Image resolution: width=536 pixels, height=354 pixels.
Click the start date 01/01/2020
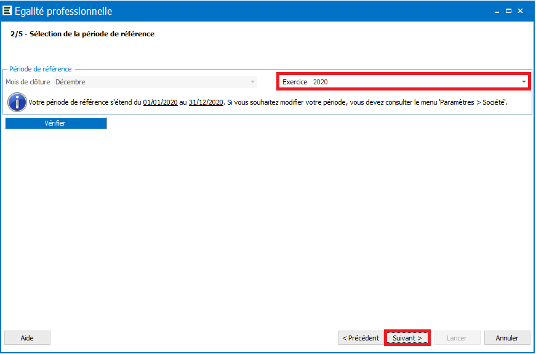click(x=161, y=102)
